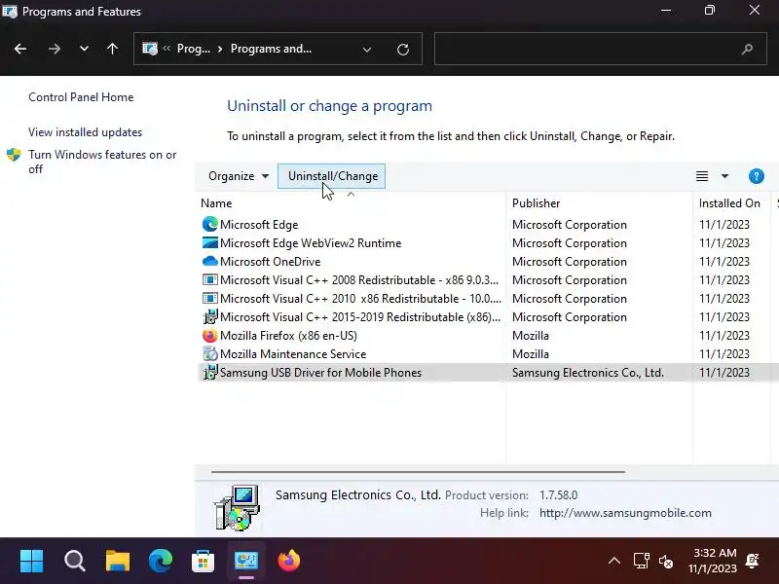Click the horizontal scrollbar of program list
This screenshot has height=584, width=779.
pyautogui.click(x=418, y=472)
